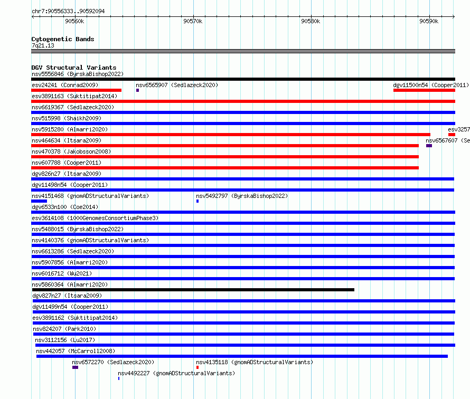Screen dimensions: 470x399
Task: Click the tiny blue nsv4492227 marker
Action: 119,378
